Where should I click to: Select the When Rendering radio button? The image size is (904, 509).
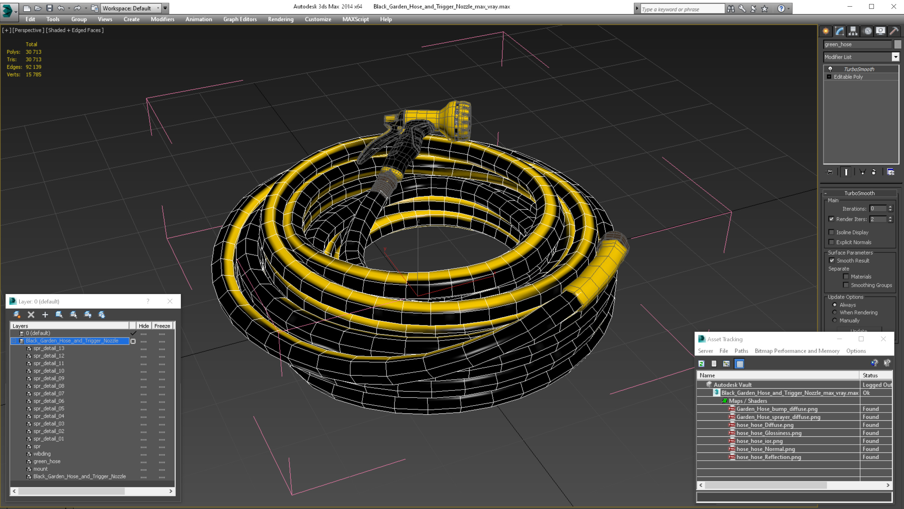(x=835, y=312)
